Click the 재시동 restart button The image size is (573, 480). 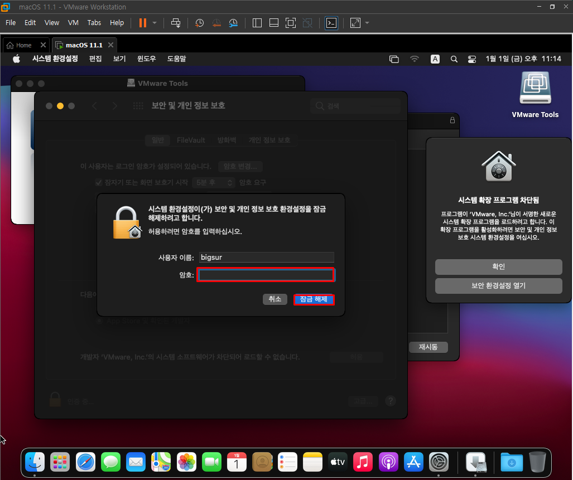[x=428, y=347]
